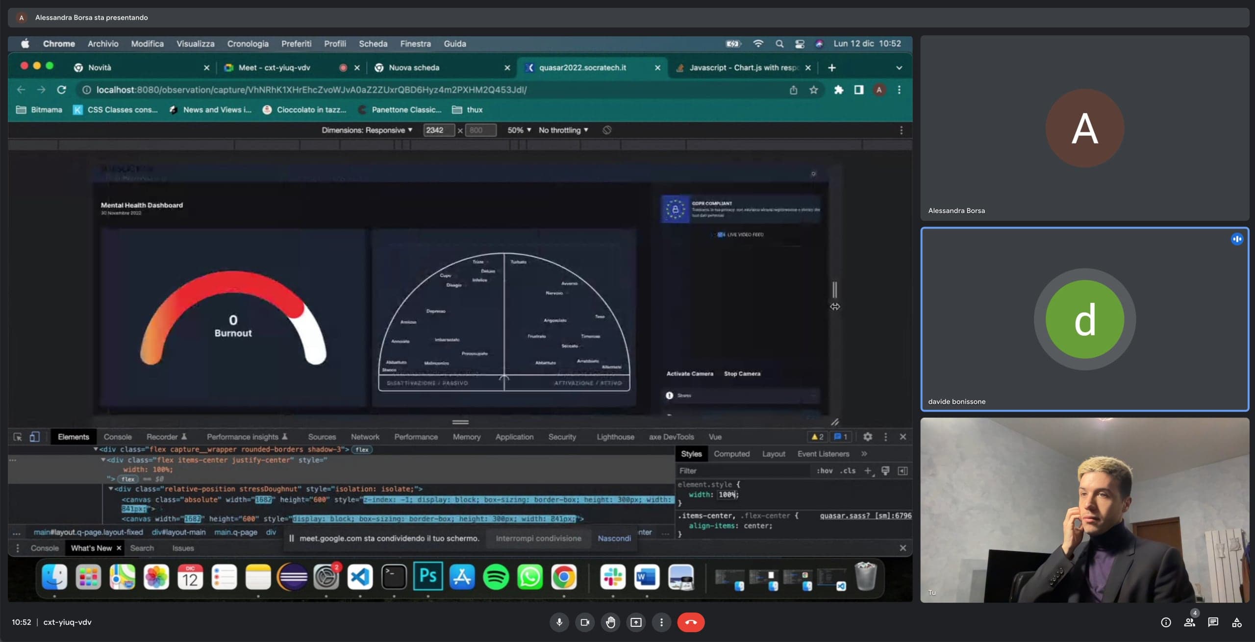1255x642 pixels.
Task: Mute the microphone in Meet
Action: point(559,622)
